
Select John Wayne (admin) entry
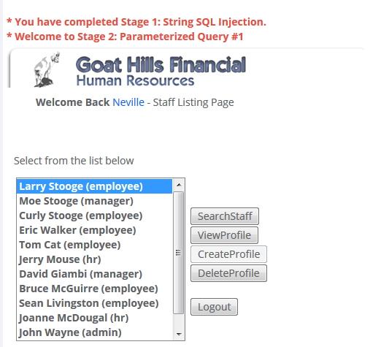pos(94,332)
